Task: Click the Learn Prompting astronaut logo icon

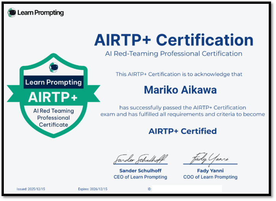Action: pyautogui.click(x=12, y=13)
